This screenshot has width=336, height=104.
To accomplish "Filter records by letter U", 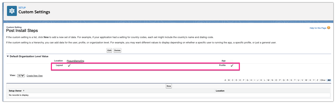I will pos(299,80).
